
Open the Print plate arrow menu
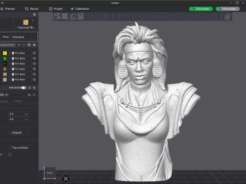pyautogui.click(x=218, y=9)
